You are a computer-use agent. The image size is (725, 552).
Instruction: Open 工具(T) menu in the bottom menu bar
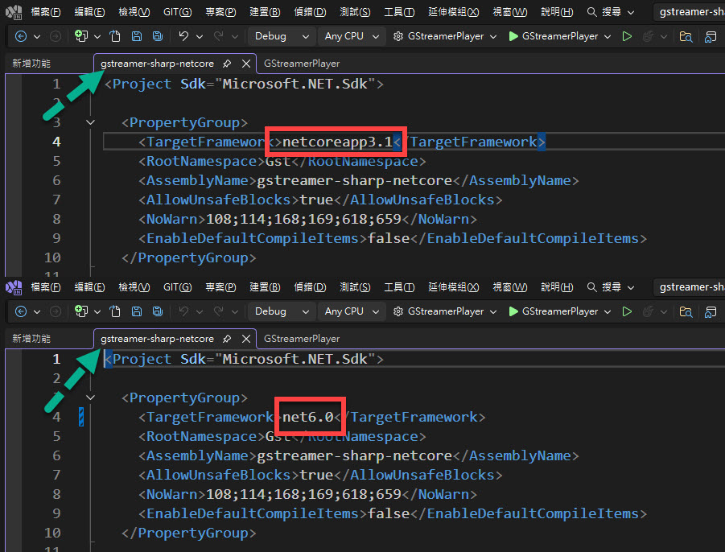[399, 287]
